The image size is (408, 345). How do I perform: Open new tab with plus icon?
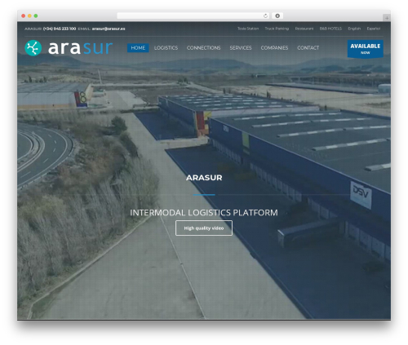[387, 18]
